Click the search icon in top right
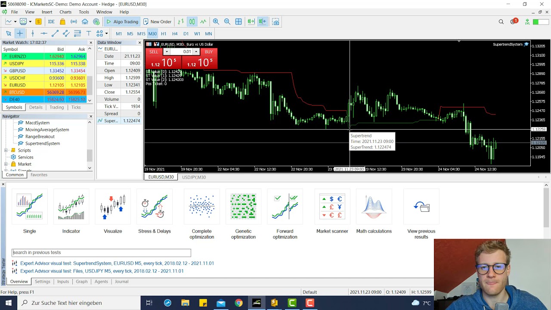Screen dimensions: 551x310 [501, 22]
